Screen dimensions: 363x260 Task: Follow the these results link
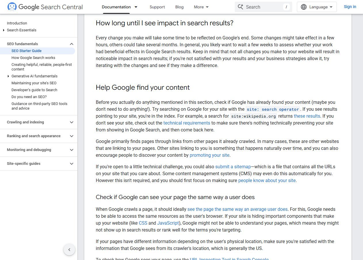coord(307,116)
